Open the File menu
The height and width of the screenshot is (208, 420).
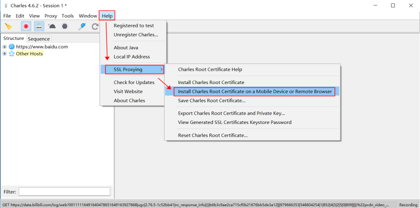click(7, 16)
